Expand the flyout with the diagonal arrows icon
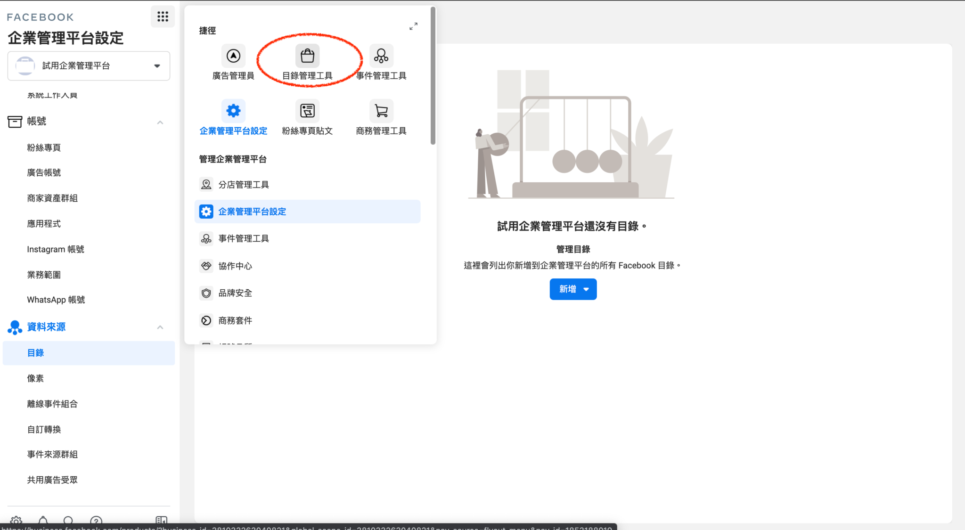Screen dimensions: 965x530 [x=413, y=26]
